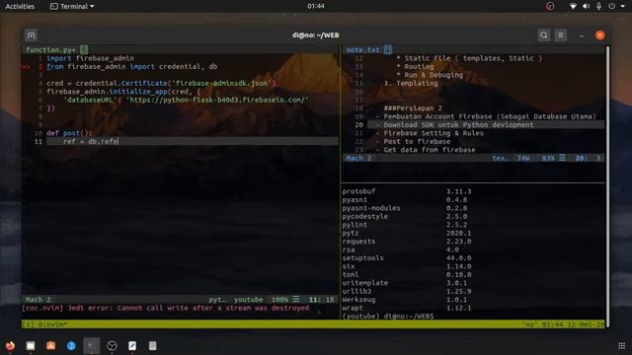Open the terminal hamburger menu
The width and height of the screenshot is (632, 355).
[561, 35]
